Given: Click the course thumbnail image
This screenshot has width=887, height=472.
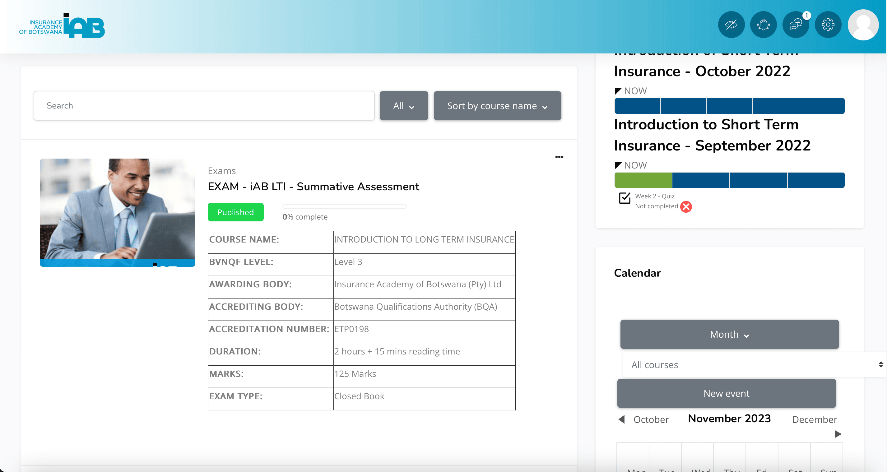Looking at the screenshot, I should (x=118, y=212).
